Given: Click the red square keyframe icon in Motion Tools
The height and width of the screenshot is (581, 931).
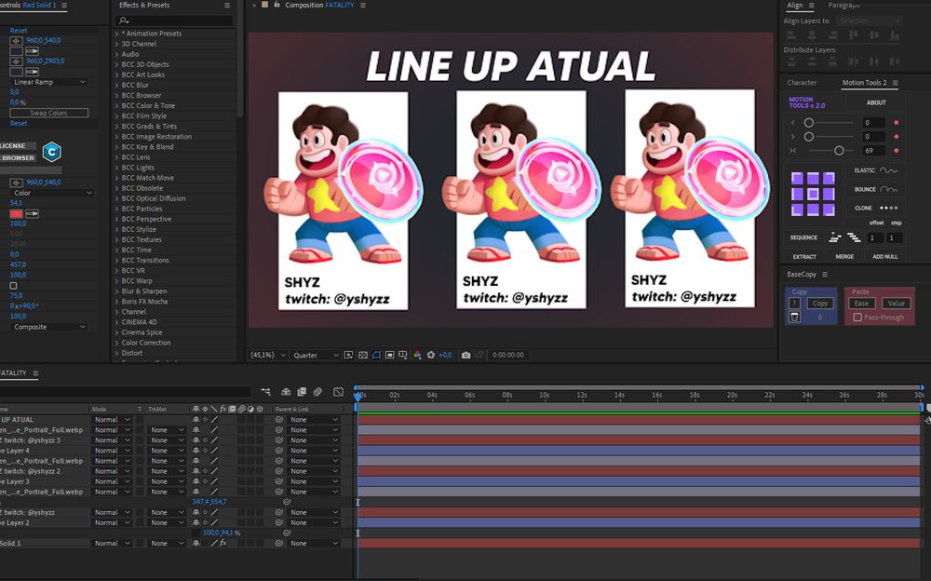Looking at the screenshot, I should tap(896, 123).
